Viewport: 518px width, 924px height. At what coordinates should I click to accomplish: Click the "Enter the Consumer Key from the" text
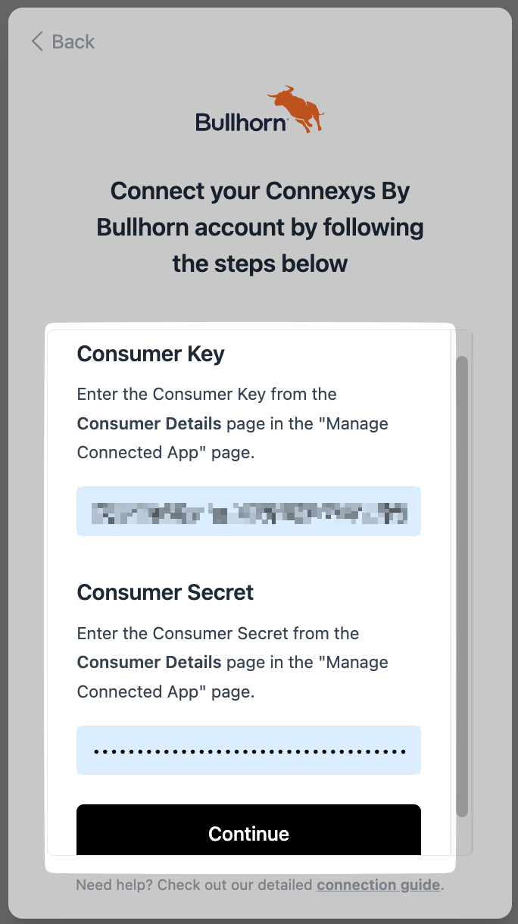click(207, 394)
